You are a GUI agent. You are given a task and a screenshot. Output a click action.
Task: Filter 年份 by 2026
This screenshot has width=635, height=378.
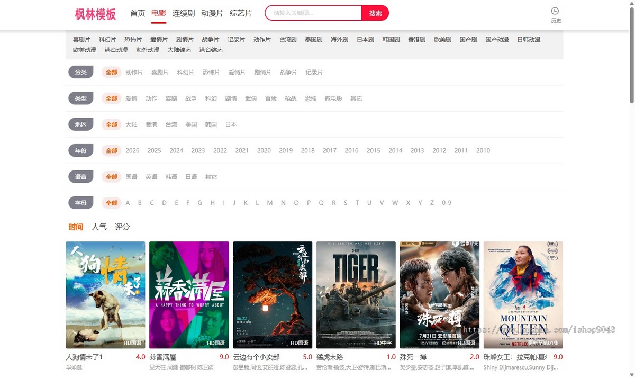[132, 150]
